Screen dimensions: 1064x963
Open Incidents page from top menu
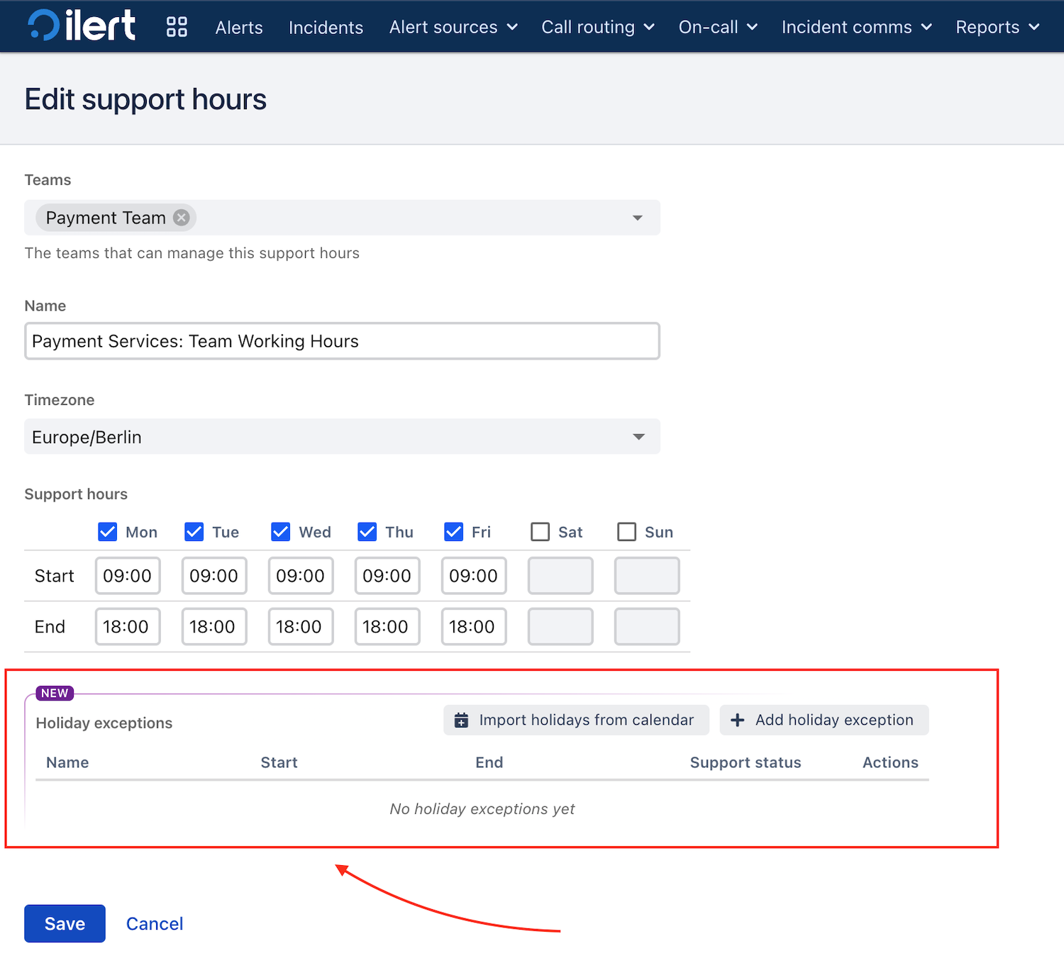coord(326,28)
